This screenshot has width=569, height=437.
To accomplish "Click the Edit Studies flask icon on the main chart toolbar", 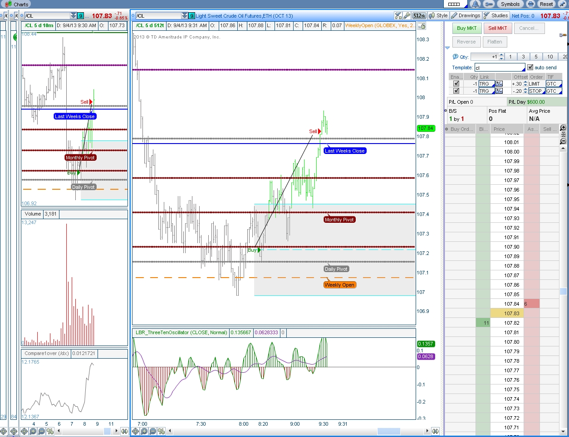I will (x=398, y=15).
